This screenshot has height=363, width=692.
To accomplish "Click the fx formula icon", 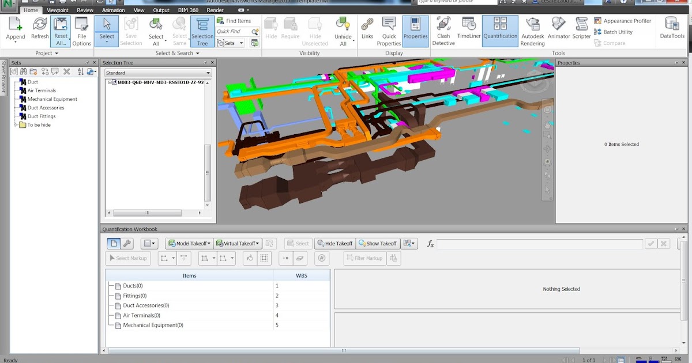I will [430, 244].
